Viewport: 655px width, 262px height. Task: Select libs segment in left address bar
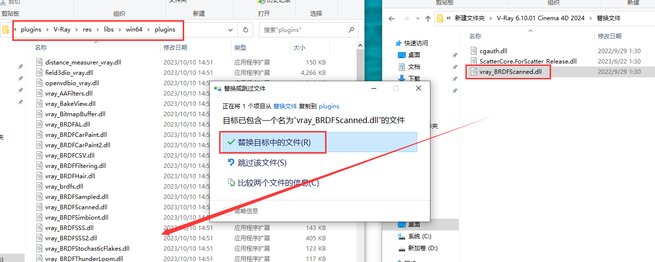[x=108, y=30]
